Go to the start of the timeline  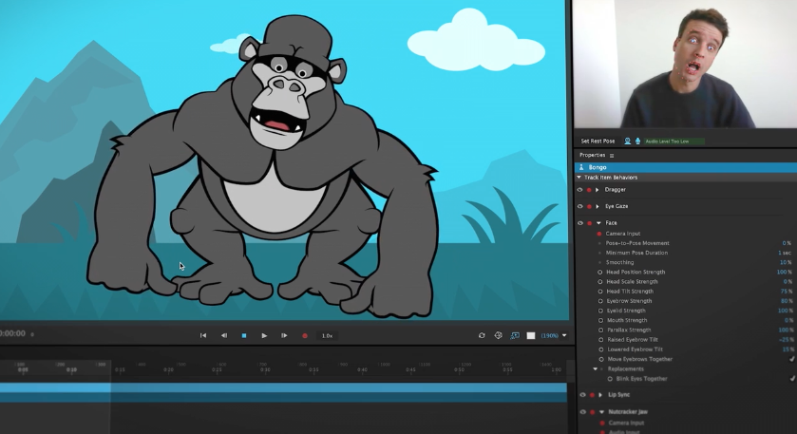pos(203,335)
